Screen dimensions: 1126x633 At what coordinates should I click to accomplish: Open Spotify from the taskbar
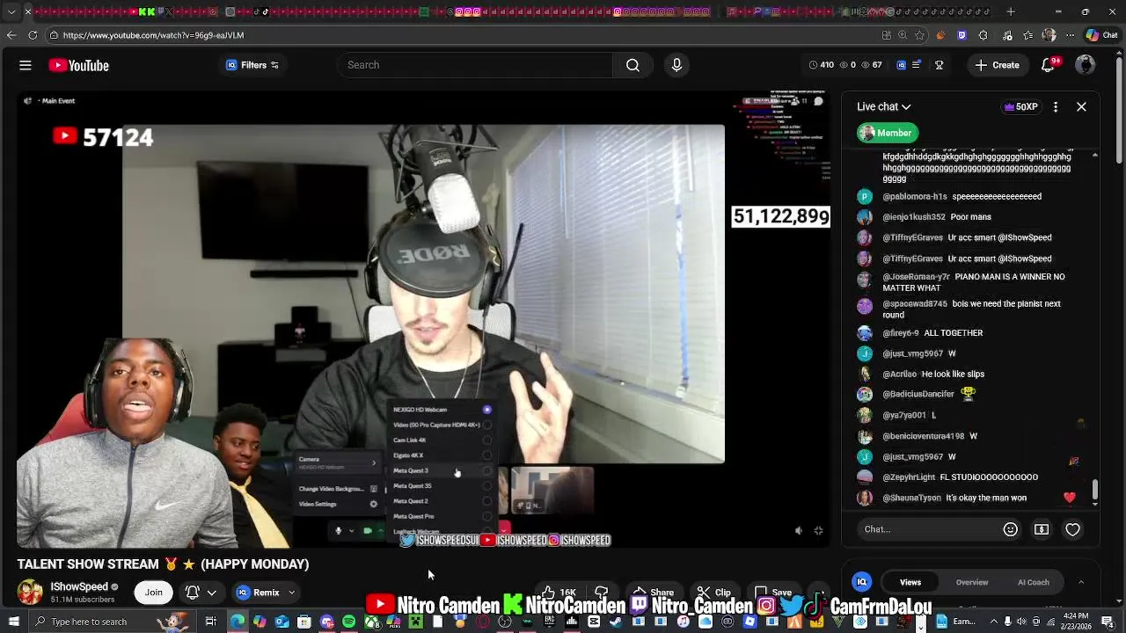[349, 622]
